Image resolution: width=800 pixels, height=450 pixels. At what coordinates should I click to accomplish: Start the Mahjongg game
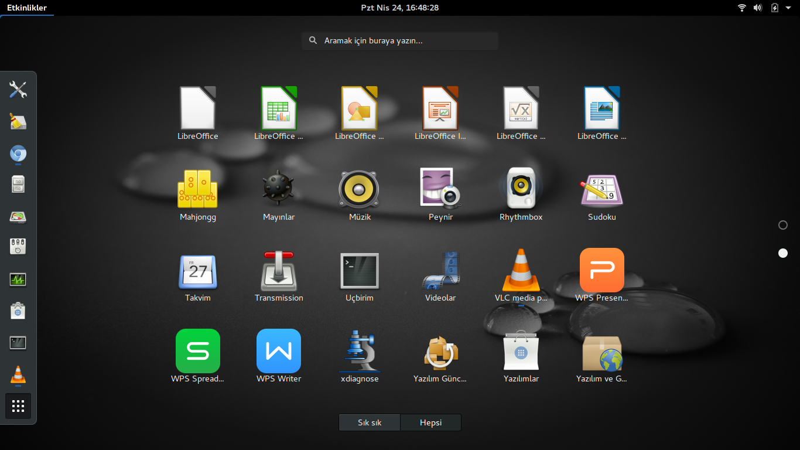[x=198, y=189]
